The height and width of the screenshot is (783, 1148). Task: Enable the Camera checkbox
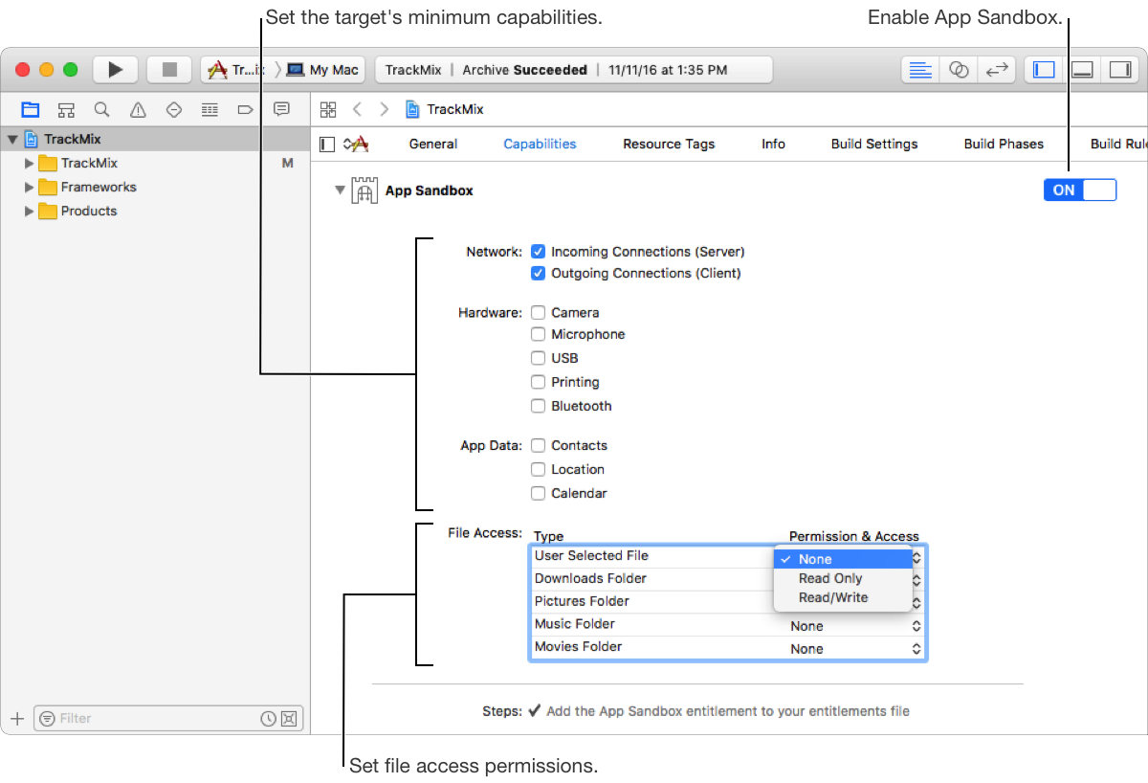click(539, 312)
